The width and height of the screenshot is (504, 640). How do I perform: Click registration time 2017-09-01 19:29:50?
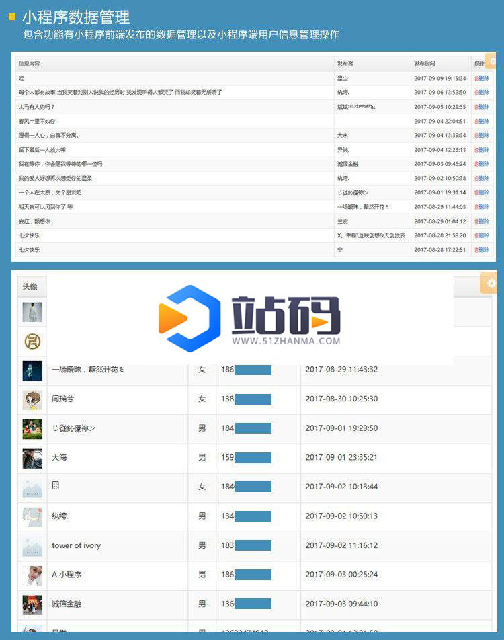click(x=341, y=428)
